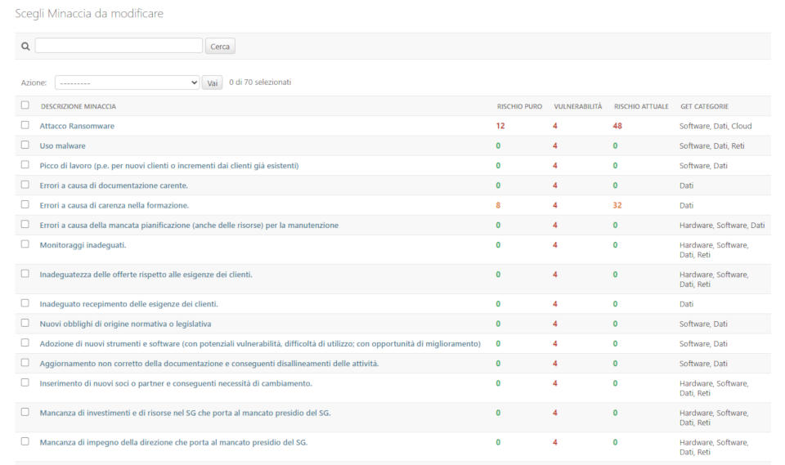Sort by Descrizione Minaccia column header

[78, 106]
